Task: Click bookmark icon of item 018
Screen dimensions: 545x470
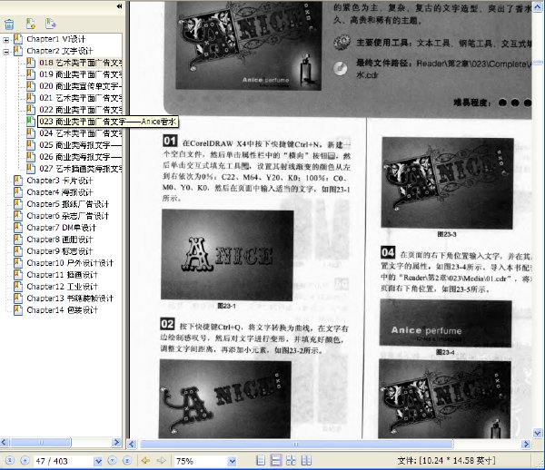Action: (31, 63)
